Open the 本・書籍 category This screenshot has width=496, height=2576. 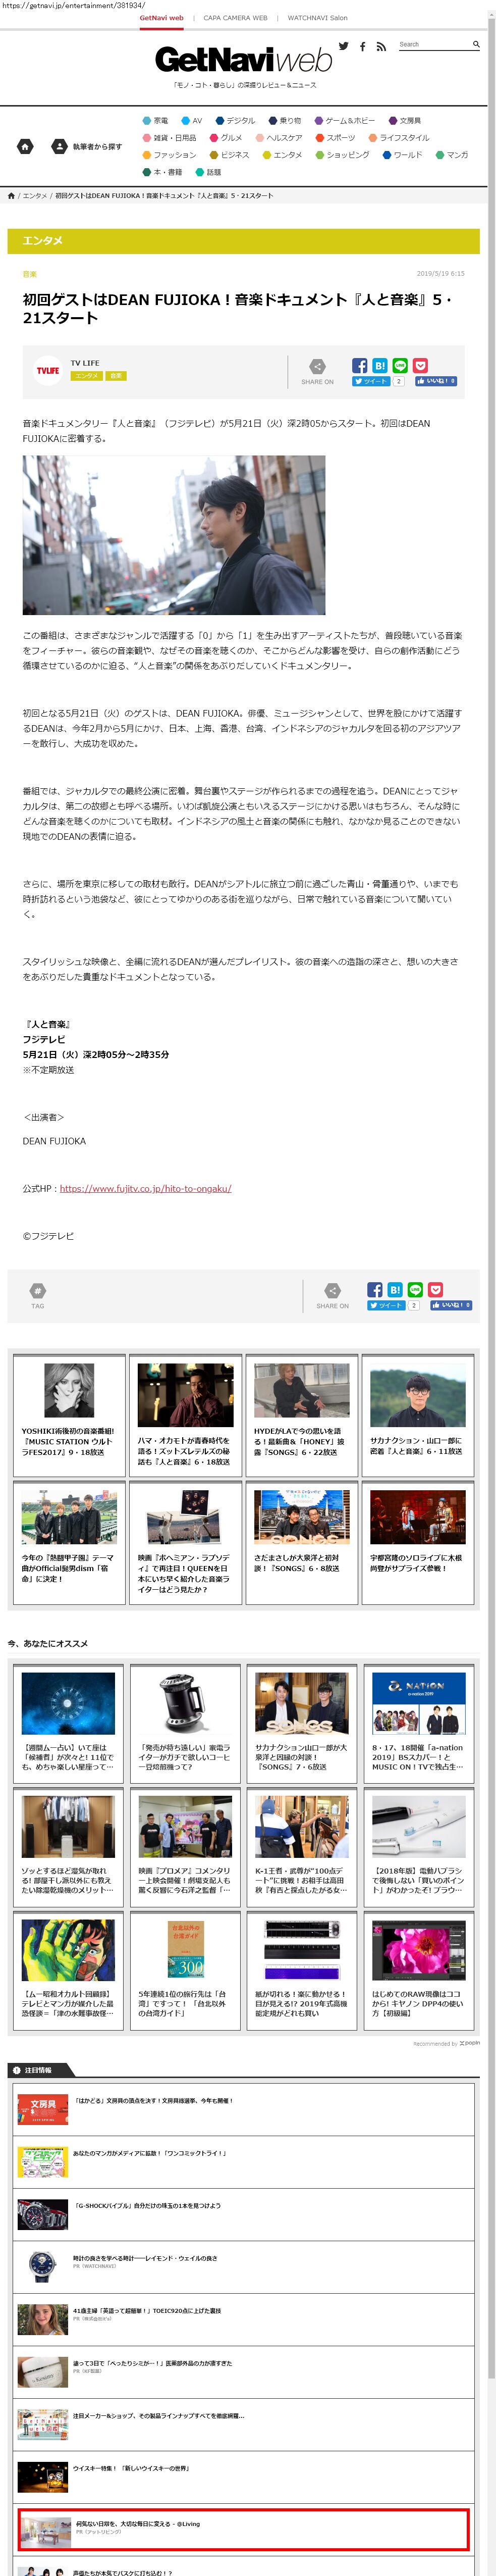pos(163,172)
